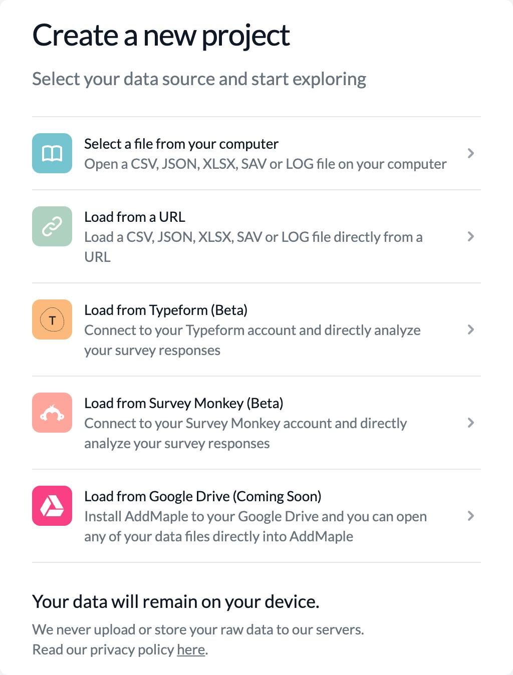Viewport: 513px width, 675px height.
Task: Click 'Connect to your Survey Monkey account' description
Action: pos(245,434)
